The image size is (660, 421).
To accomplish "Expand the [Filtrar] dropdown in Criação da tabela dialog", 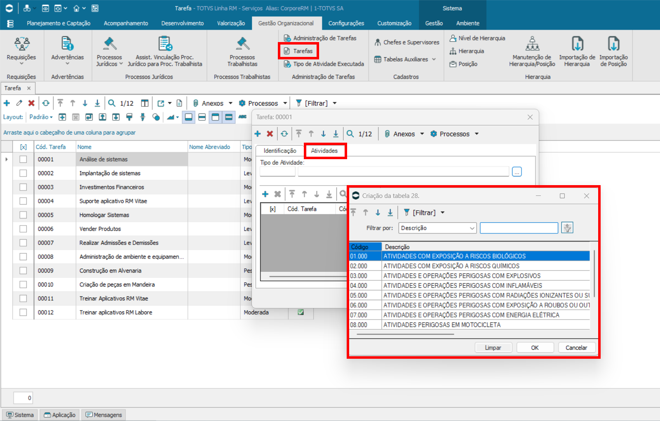I will tap(443, 213).
